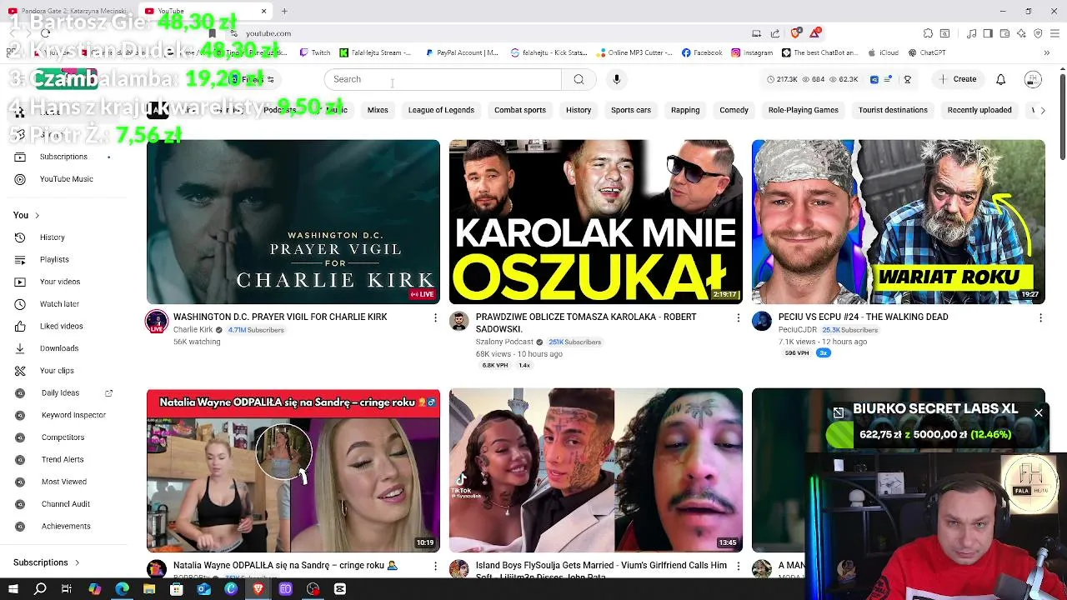Select the Mixes category chip

(378, 110)
